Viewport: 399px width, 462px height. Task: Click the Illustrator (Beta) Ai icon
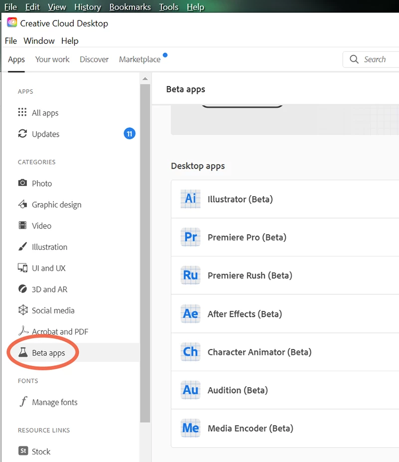[x=191, y=199]
